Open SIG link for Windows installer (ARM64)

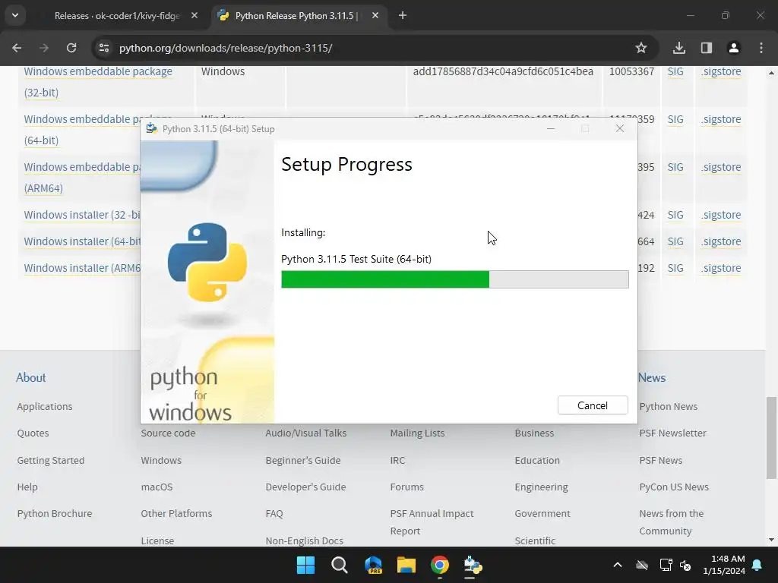pyautogui.click(x=675, y=268)
